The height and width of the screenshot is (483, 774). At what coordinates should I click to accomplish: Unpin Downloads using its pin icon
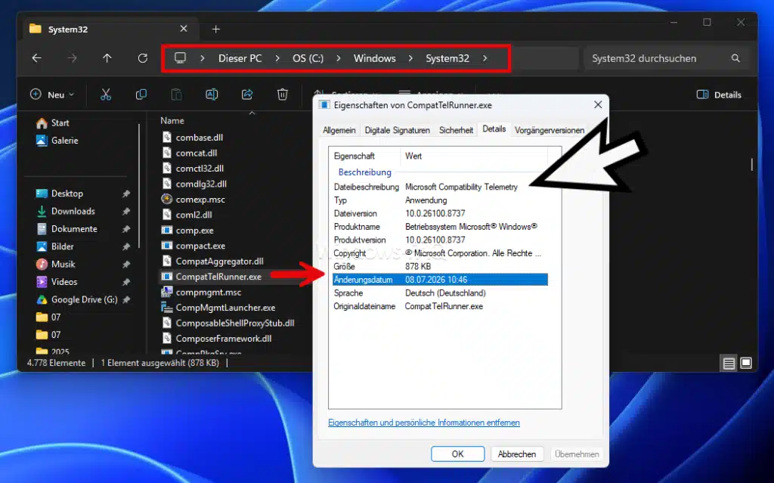pos(126,212)
